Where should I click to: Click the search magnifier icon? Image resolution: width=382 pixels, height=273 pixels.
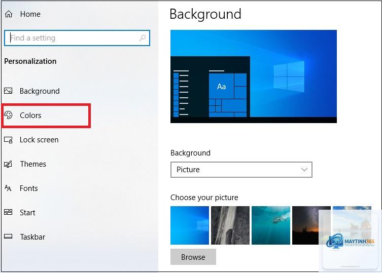[x=143, y=37]
